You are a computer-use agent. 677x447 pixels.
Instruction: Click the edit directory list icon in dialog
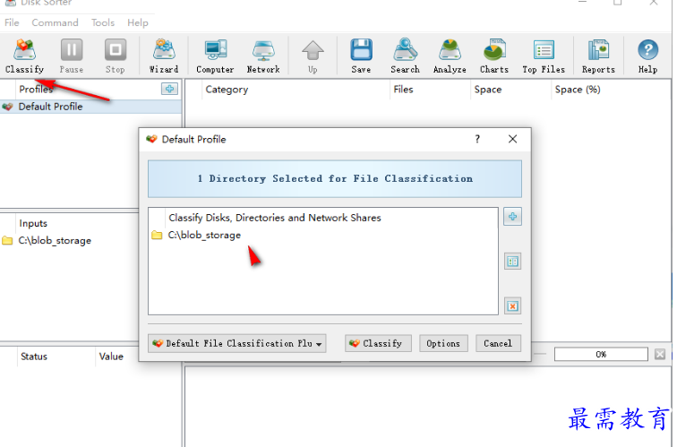[x=512, y=262]
